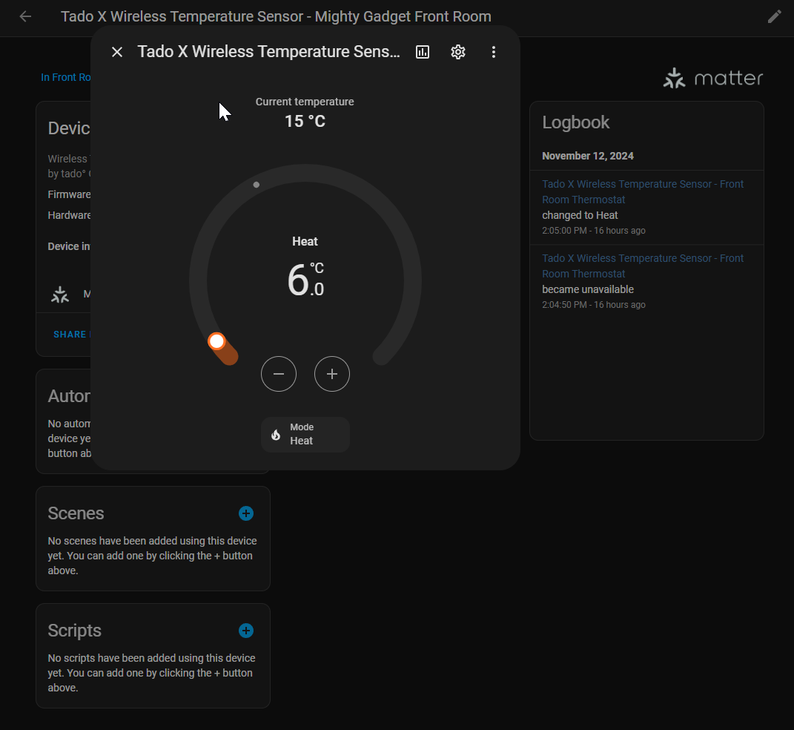Add a scene with the plus icon
Image resolution: width=794 pixels, height=730 pixels.
246,513
